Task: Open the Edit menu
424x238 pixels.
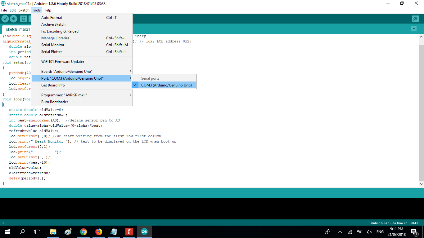Action: pos(13,10)
